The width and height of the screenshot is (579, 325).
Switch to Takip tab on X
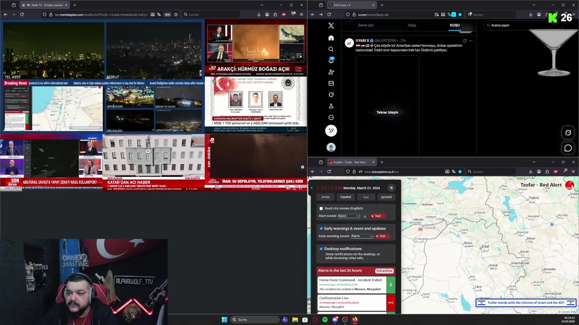pos(412,25)
